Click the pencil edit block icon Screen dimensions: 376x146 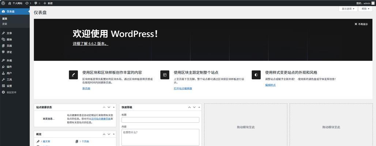click(x=74, y=75)
